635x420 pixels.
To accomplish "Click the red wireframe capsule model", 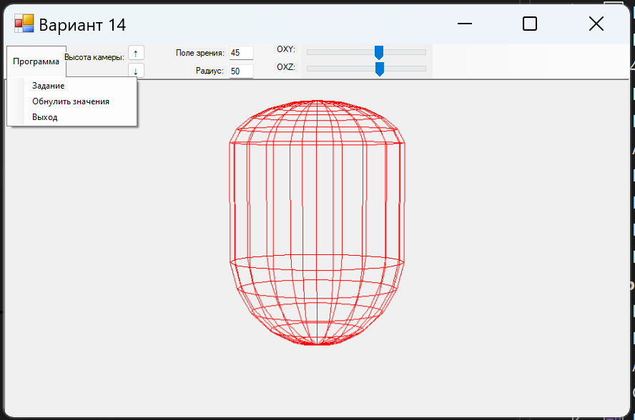I will pos(317,223).
